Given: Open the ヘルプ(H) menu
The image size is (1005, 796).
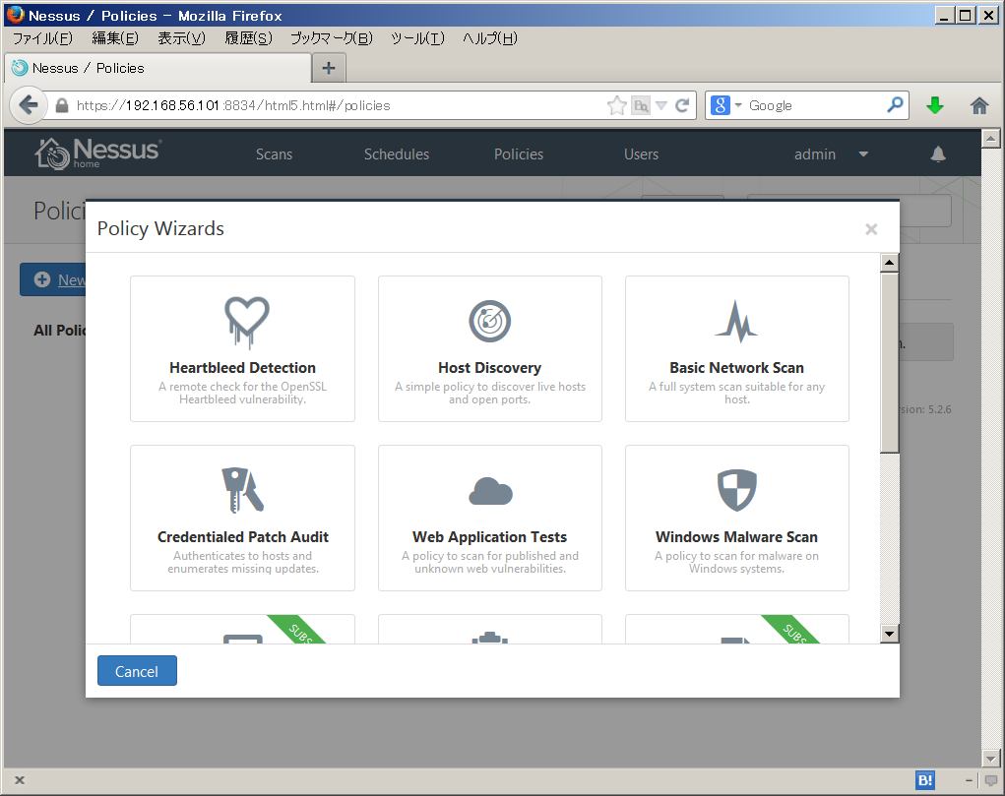Looking at the screenshot, I should point(489,38).
